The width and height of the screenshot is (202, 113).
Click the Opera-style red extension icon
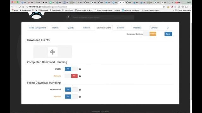pos(172,7)
